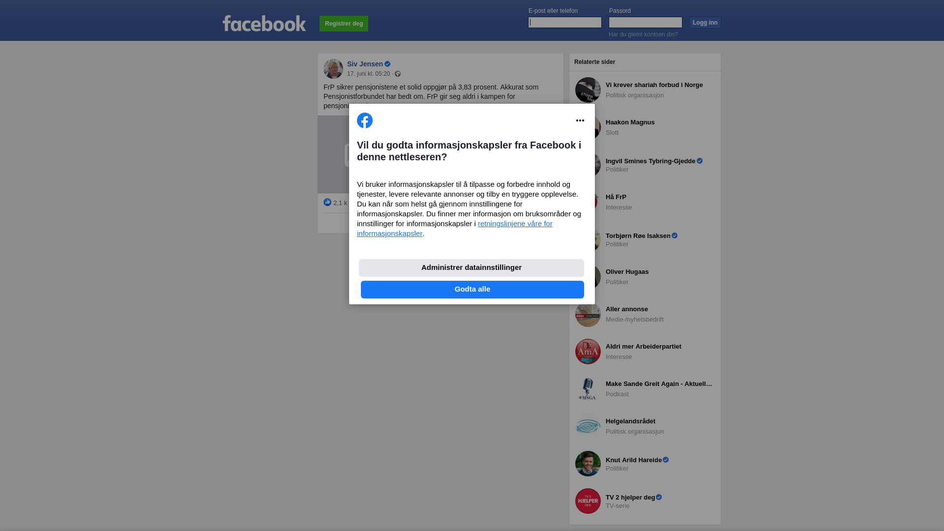Open the TV 2 hjelper deg logo
Image resolution: width=944 pixels, height=531 pixels.
point(588,501)
